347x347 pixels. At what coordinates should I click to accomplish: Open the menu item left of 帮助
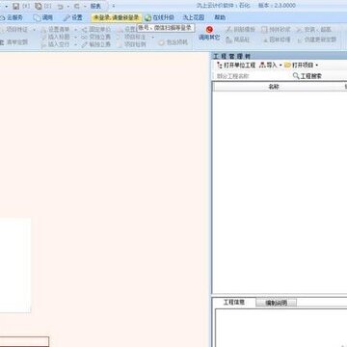pyautogui.click(x=194, y=17)
